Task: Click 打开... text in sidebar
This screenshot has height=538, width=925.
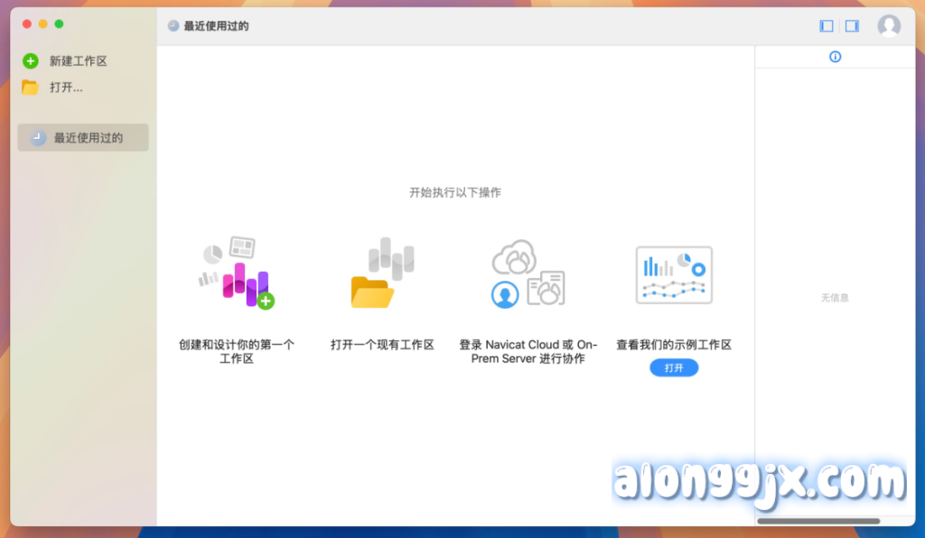Action: pyautogui.click(x=66, y=88)
